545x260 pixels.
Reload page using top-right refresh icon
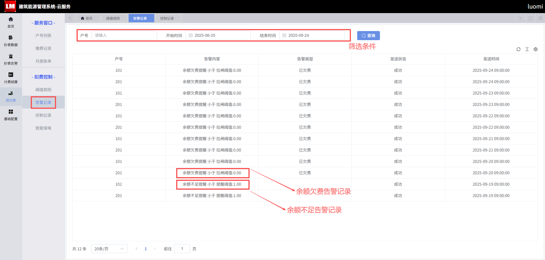(x=530, y=18)
